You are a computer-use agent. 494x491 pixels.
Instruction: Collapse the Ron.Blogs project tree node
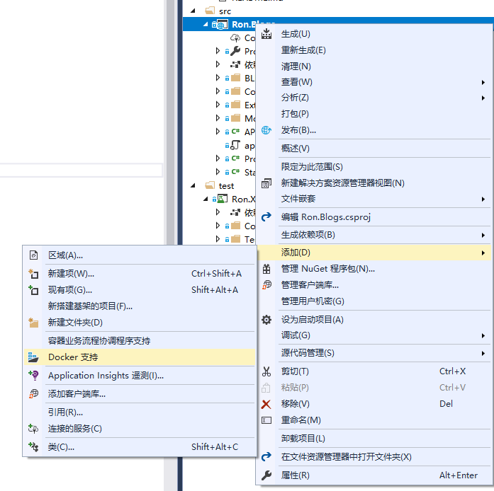206,24
